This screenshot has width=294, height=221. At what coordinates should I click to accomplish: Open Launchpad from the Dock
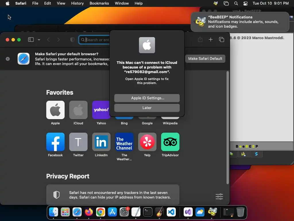click(x=65, y=212)
